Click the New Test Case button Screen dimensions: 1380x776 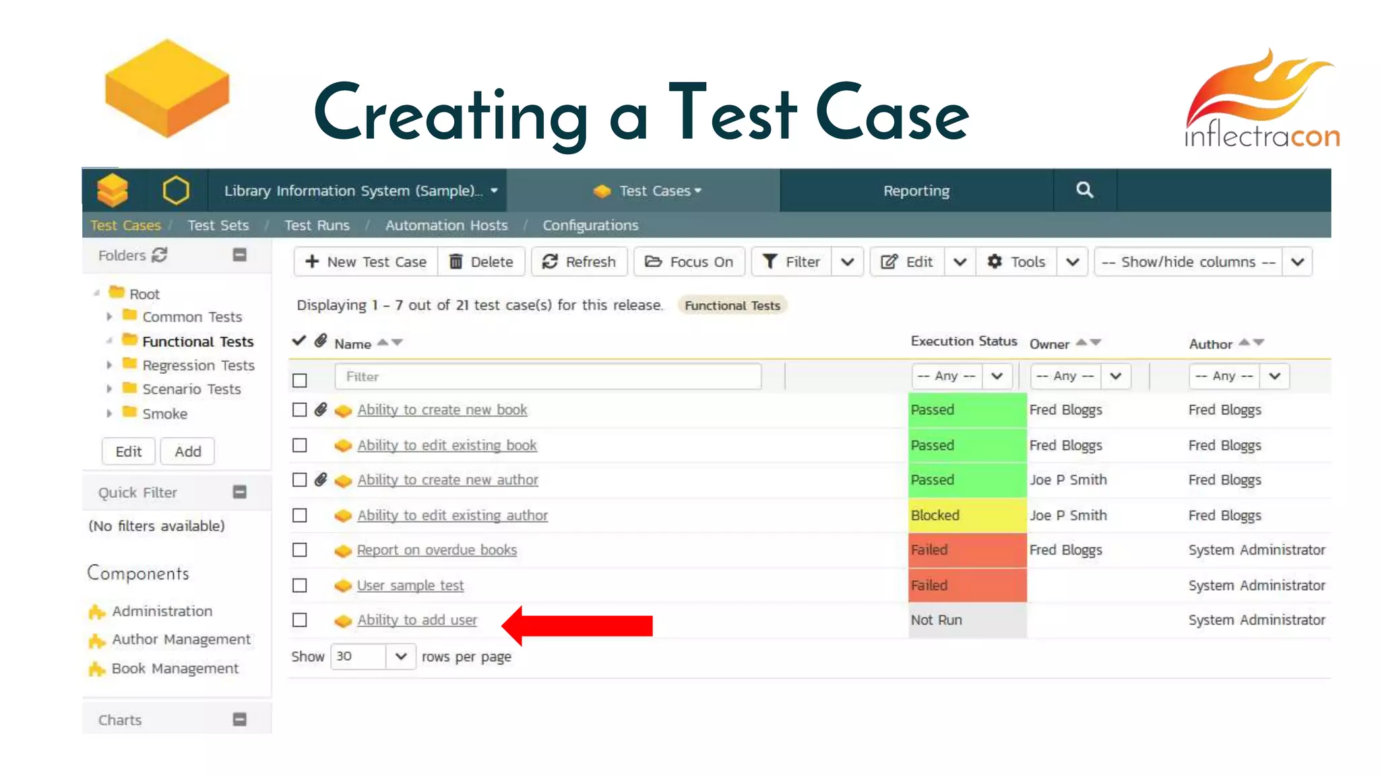coord(366,261)
